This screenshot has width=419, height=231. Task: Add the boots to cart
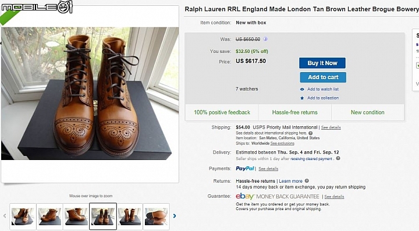tap(323, 77)
